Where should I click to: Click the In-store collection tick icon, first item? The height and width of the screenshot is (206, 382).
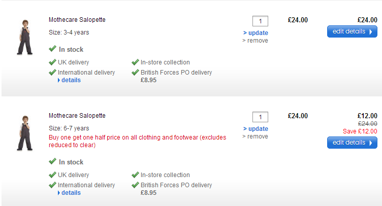[x=135, y=62]
